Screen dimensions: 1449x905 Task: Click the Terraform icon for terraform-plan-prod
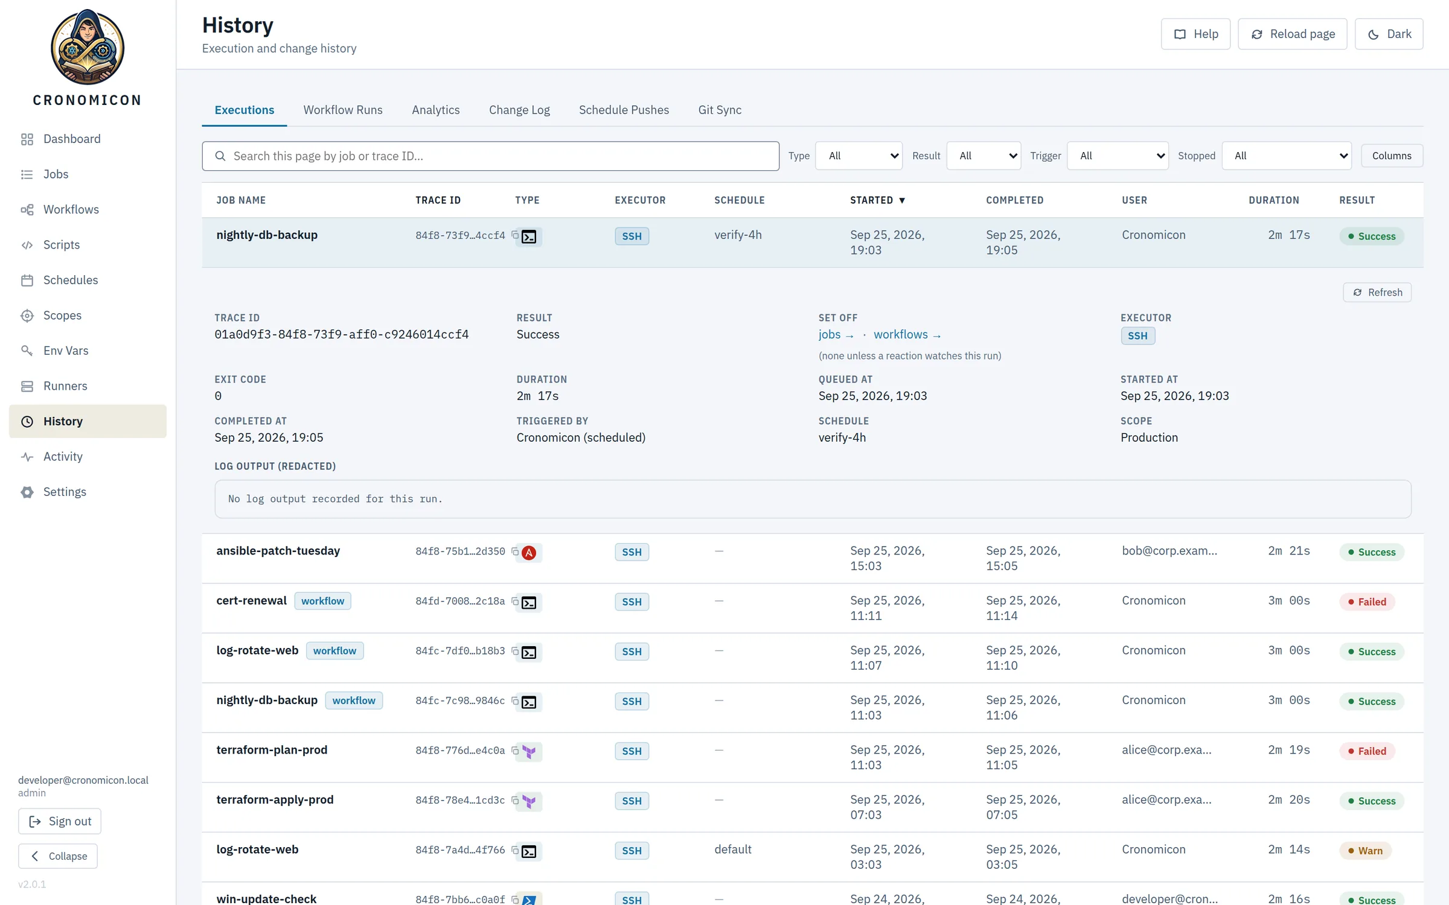(529, 752)
